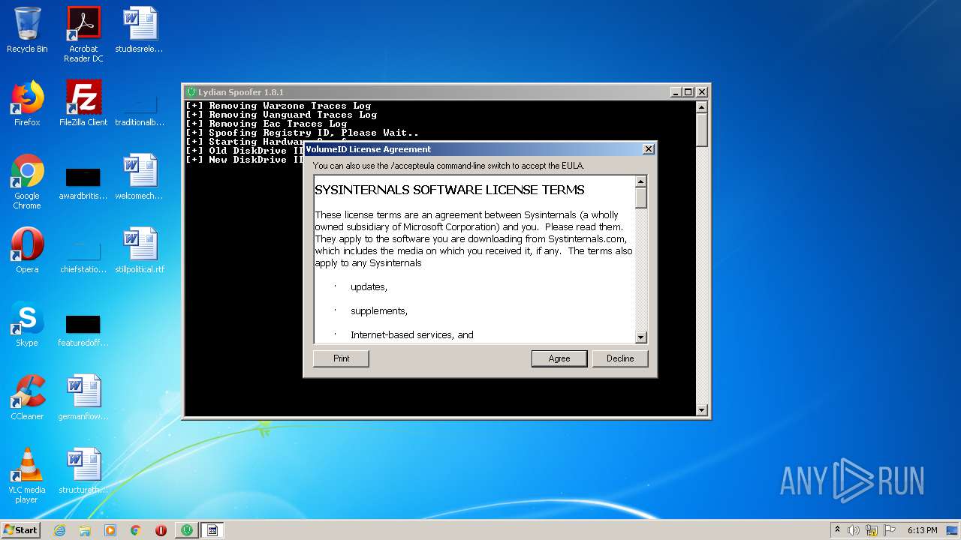Click 'Internet-based services, and' list item
961x540 pixels.
[x=411, y=335]
